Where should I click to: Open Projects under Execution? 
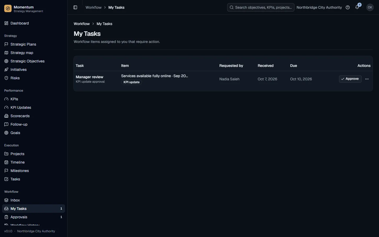click(x=33, y=154)
